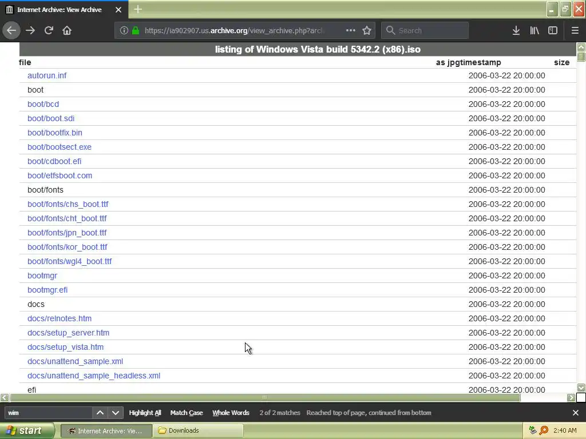Focus the browser Search box

[x=425, y=30]
